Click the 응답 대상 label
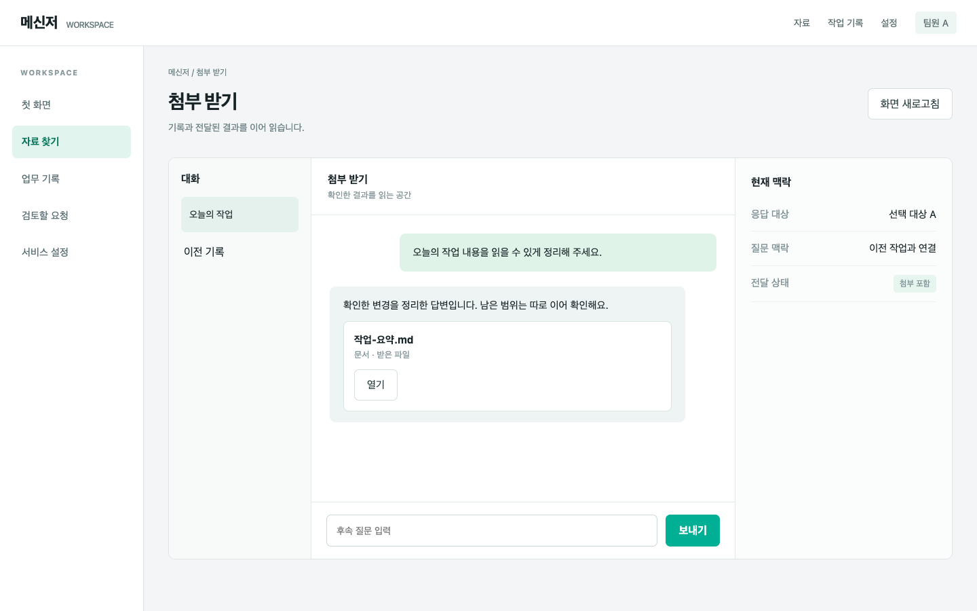 770,215
